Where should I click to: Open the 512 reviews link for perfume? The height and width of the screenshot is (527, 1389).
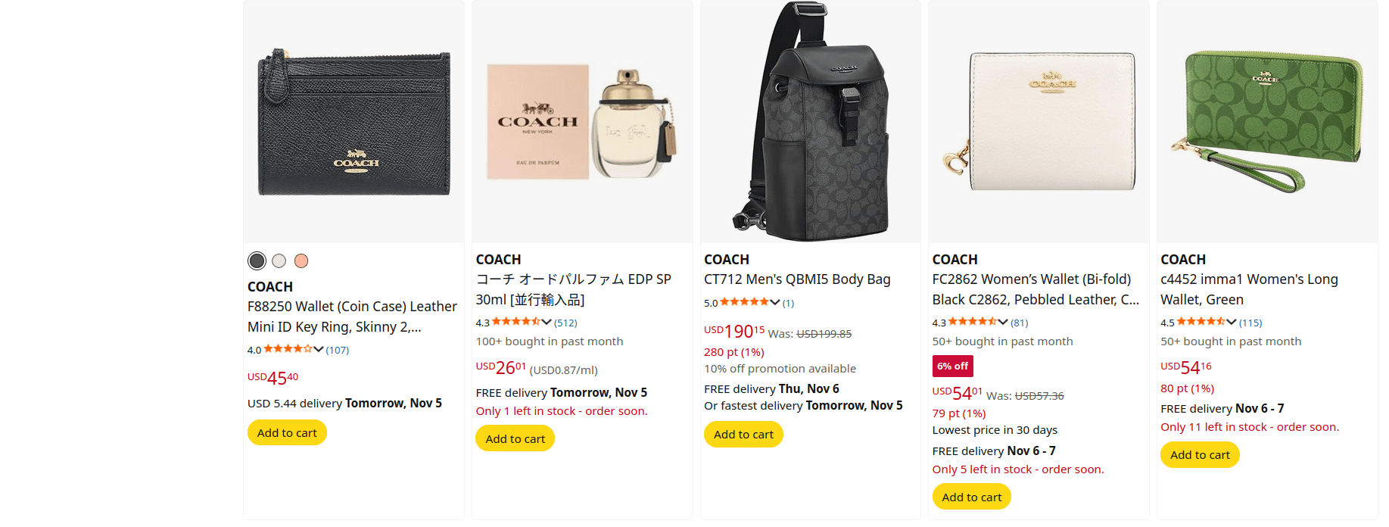(x=565, y=323)
